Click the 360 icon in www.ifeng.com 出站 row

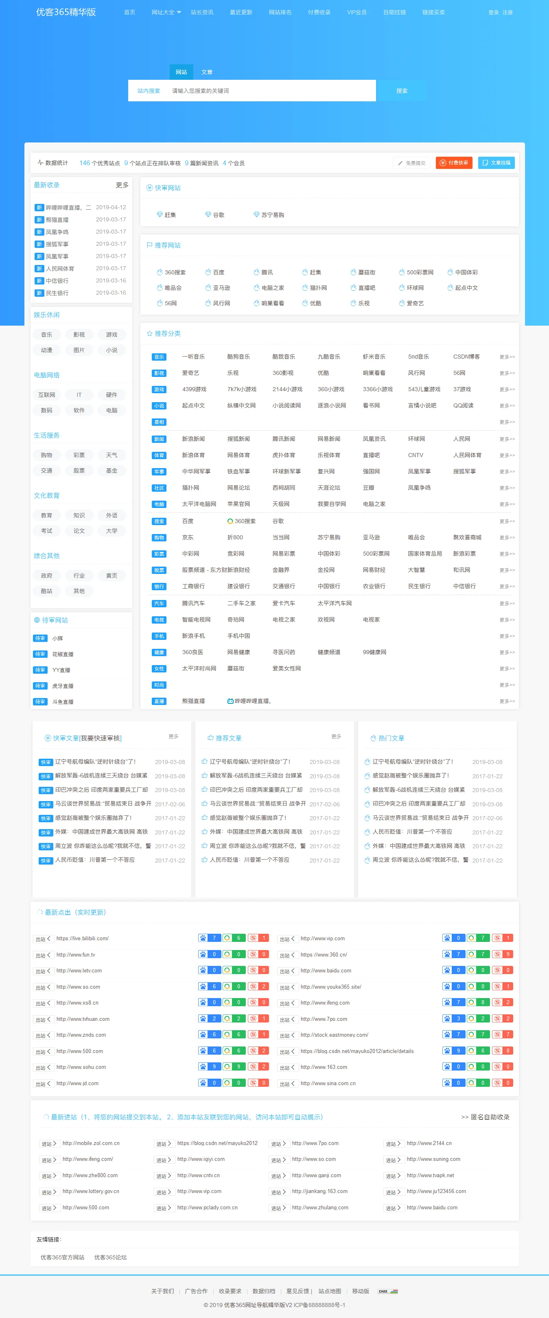[x=471, y=1002]
